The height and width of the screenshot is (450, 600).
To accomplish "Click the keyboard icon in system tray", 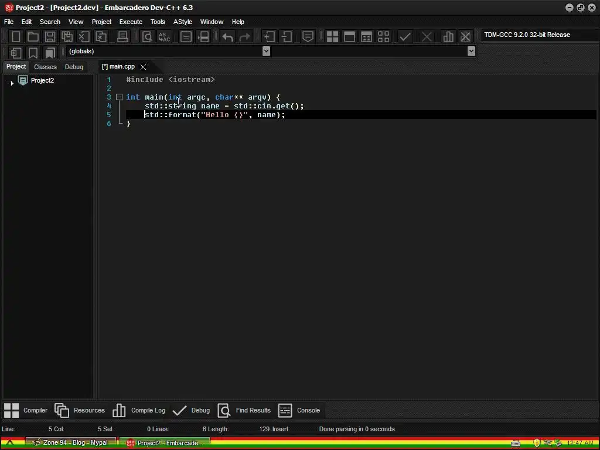I will coord(516,444).
